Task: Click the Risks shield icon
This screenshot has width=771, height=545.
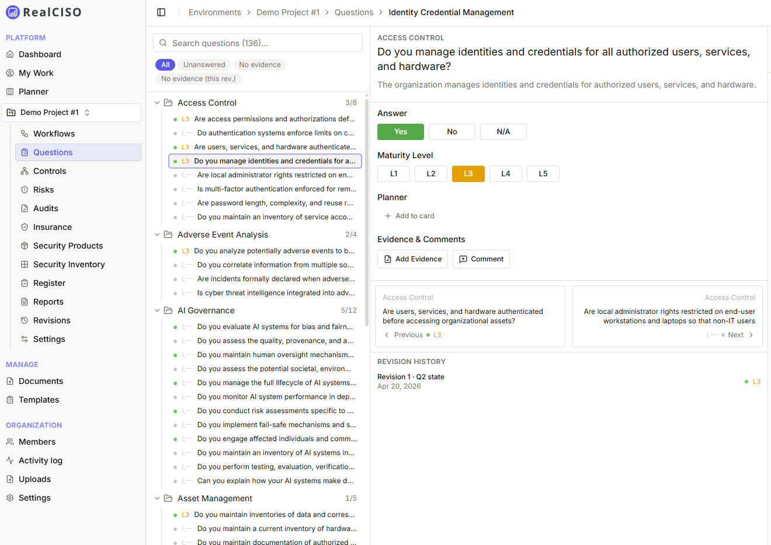Action: (25, 190)
